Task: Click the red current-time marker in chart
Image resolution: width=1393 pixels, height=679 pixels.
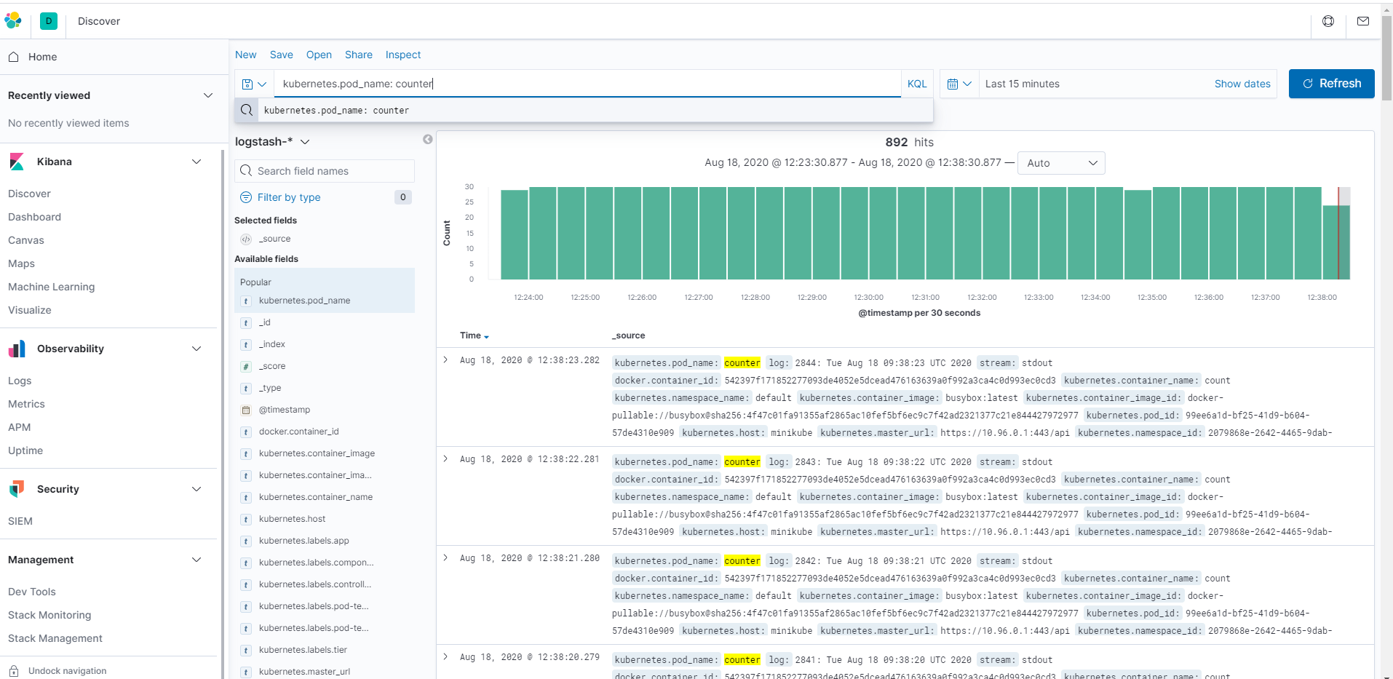Action: [1338, 233]
